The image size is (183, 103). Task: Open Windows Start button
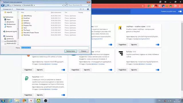coord(3,101)
